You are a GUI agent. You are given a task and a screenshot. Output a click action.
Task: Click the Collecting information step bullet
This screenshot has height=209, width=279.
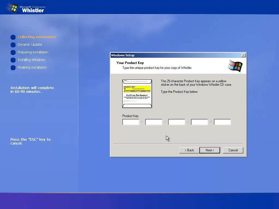[13, 37]
